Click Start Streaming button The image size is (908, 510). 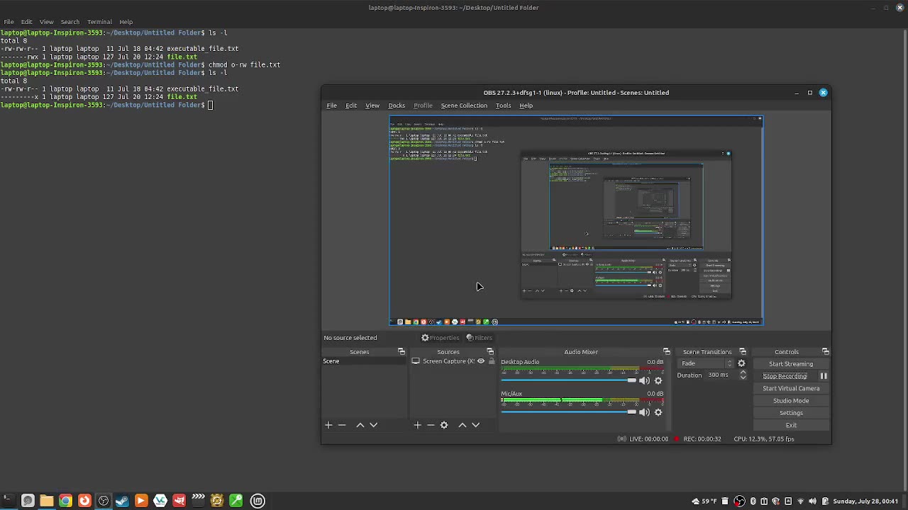pos(791,364)
